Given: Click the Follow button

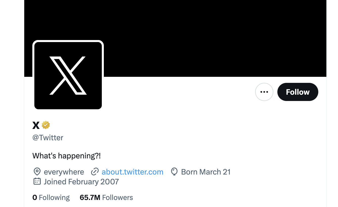Looking at the screenshot, I should pos(298,92).
